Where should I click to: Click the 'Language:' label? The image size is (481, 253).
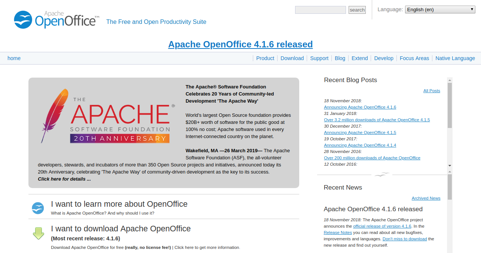(x=390, y=9)
